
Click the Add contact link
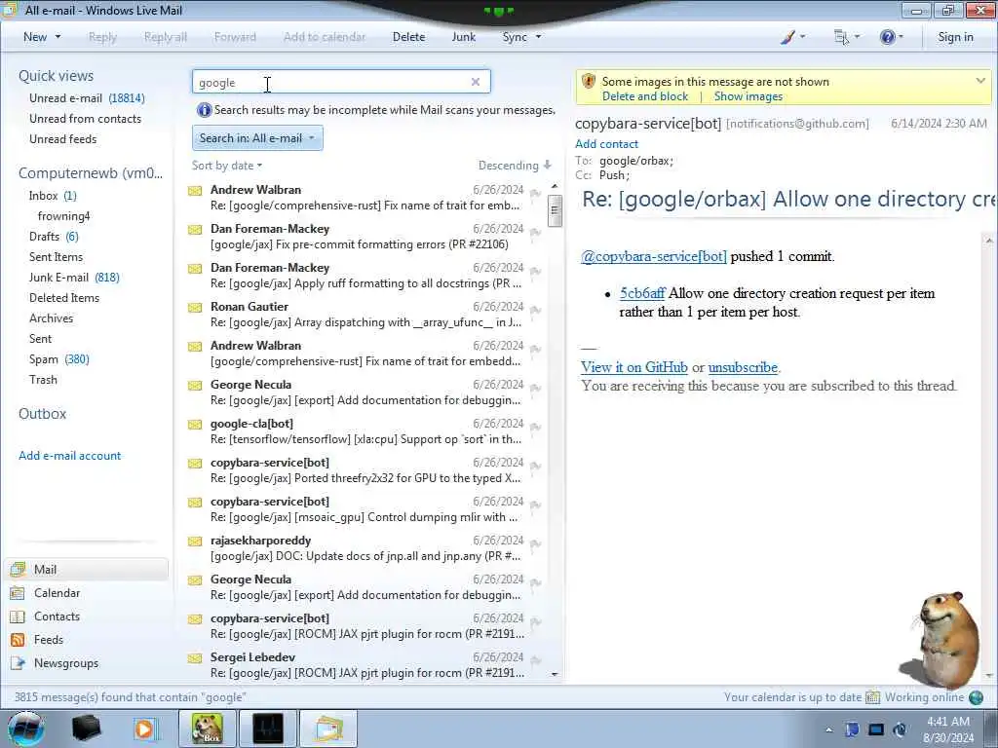tap(606, 144)
